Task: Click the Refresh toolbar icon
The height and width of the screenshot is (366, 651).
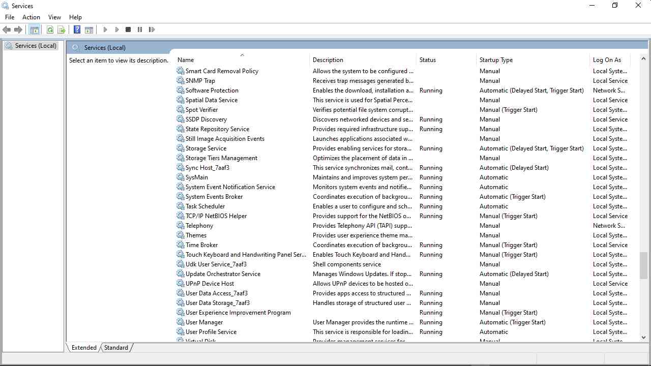Action: [50, 30]
